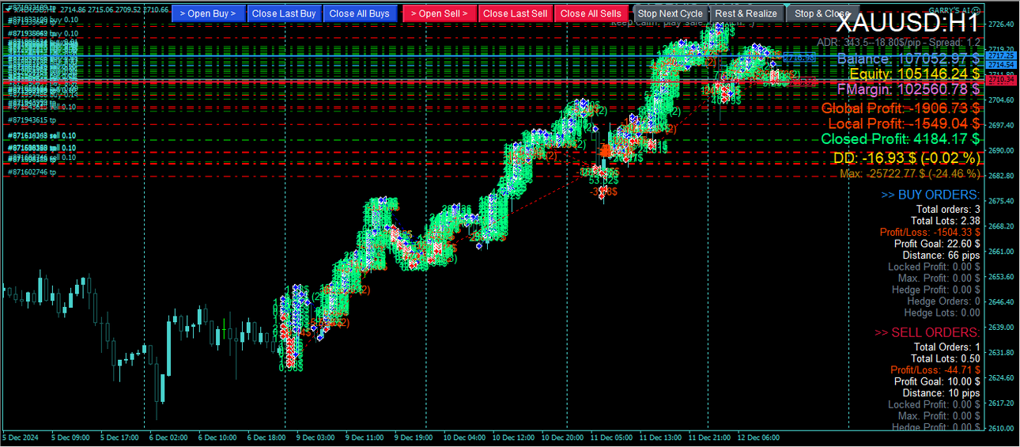This screenshot has height=447, width=1020.
Task: Click Global Profit -1906.73 $ label
Action: (x=901, y=108)
